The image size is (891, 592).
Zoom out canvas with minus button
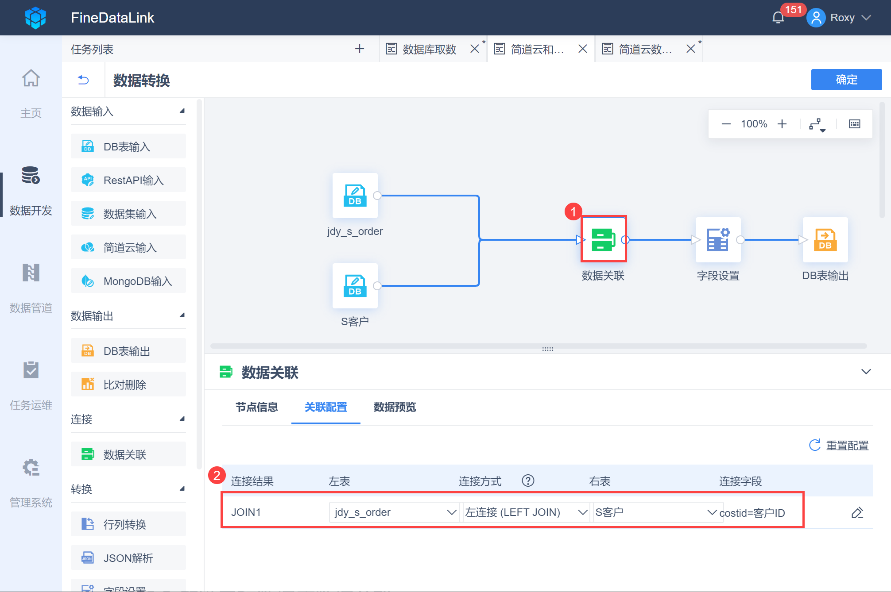pyautogui.click(x=726, y=124)
